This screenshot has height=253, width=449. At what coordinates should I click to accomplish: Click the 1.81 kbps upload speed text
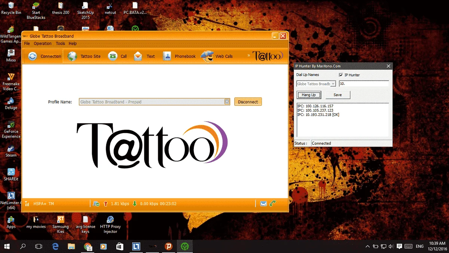coord(120,204)
